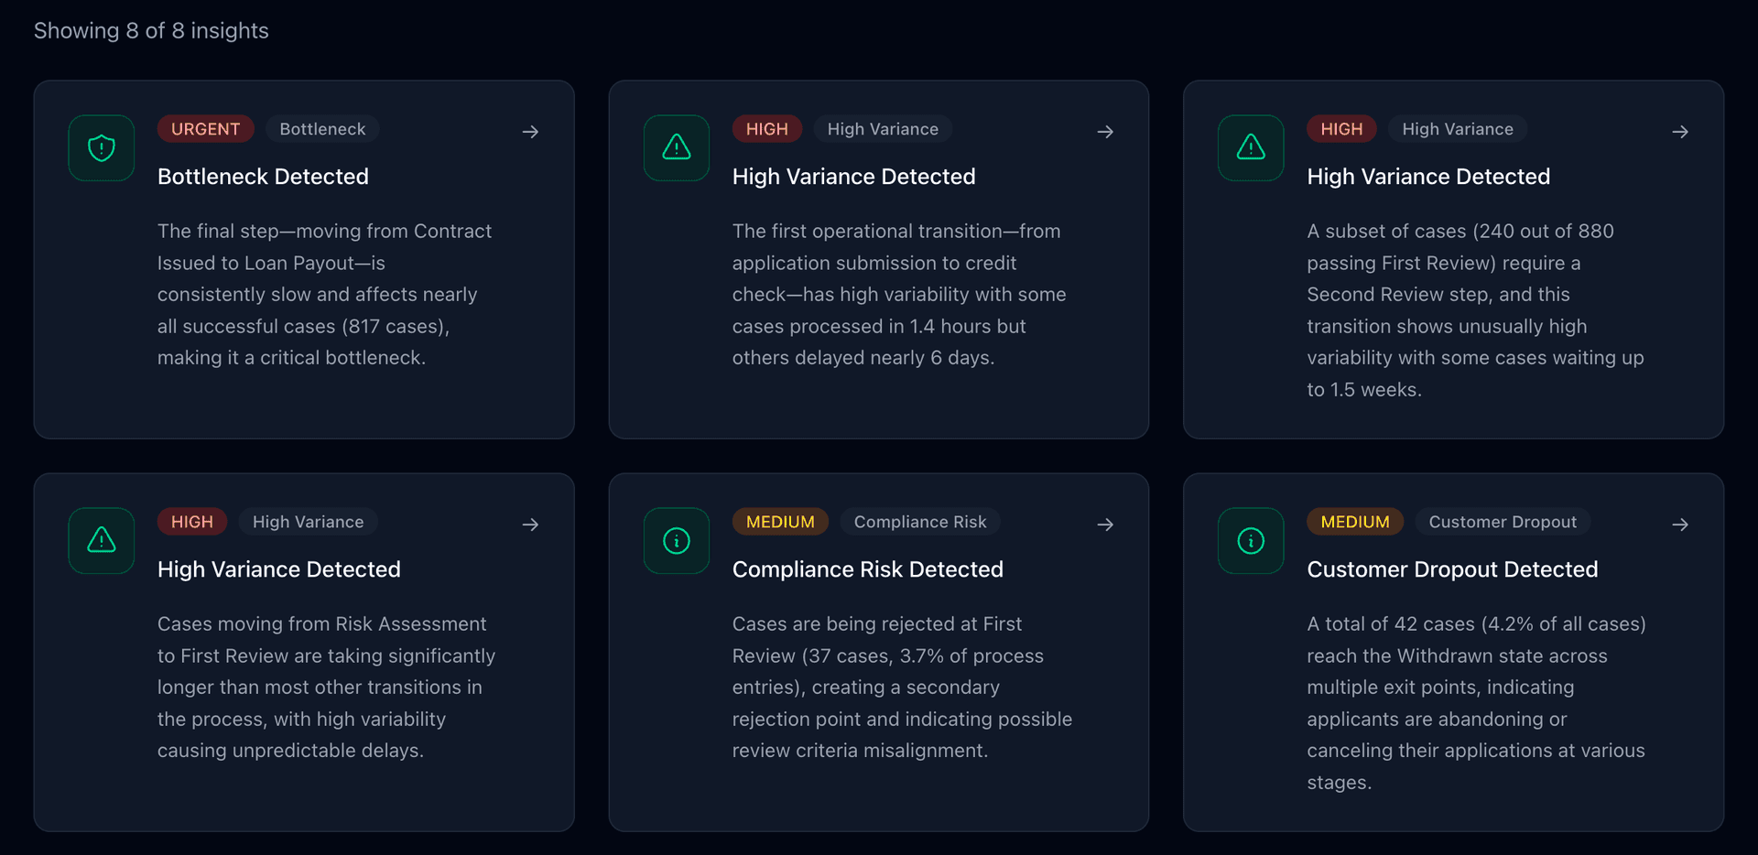Open the arrow on Compliance Risk Detected card
The width and height of the screenshot is (1758, 855).
[1105, 525]
